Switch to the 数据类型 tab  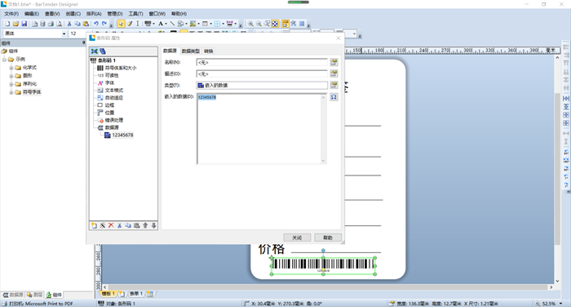pyautogui.click(x=191, y=51)
